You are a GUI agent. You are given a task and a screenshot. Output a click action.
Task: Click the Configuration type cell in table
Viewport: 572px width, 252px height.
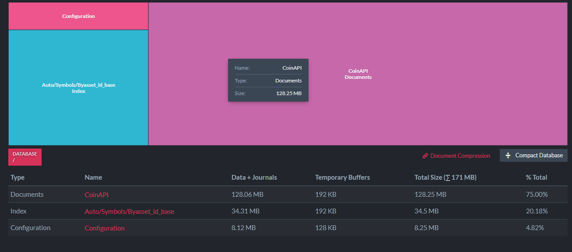pos(30,227)
